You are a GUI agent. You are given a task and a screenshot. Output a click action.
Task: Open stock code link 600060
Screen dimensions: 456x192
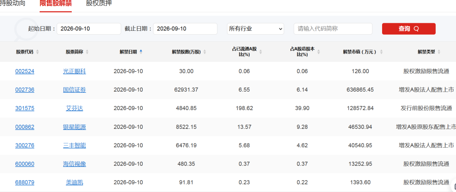(25, 164)
